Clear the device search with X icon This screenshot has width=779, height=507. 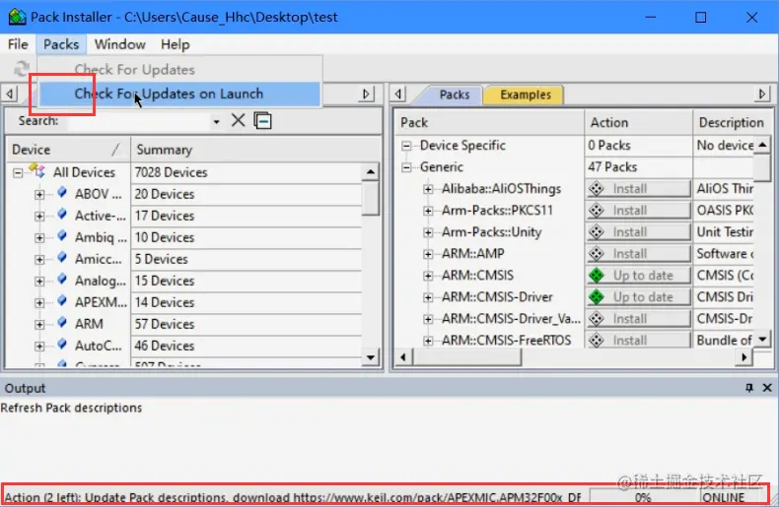(x=239, y=120)
